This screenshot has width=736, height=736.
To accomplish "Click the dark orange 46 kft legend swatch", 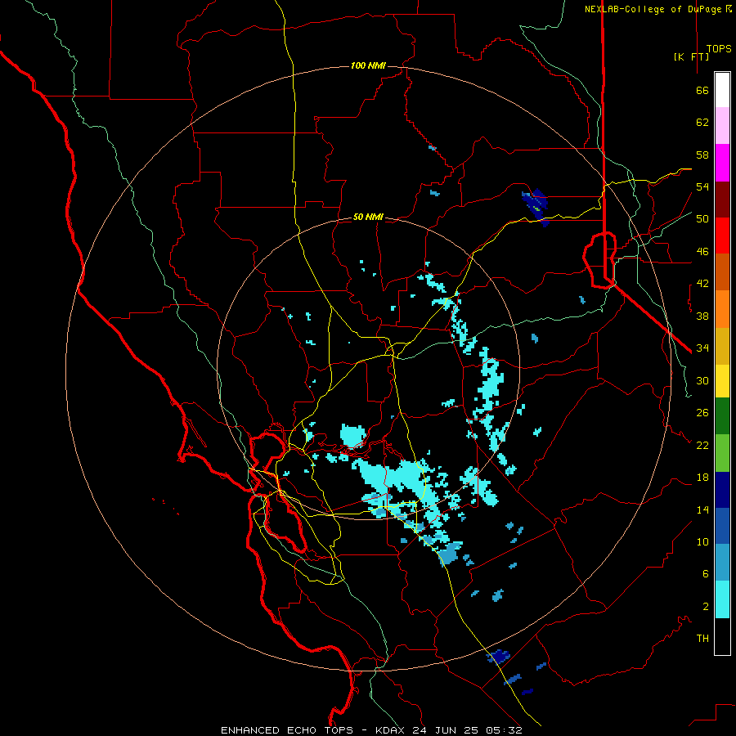I will 722,272.
